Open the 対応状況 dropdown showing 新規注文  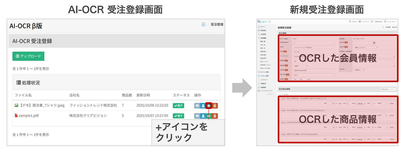(359, 69)
